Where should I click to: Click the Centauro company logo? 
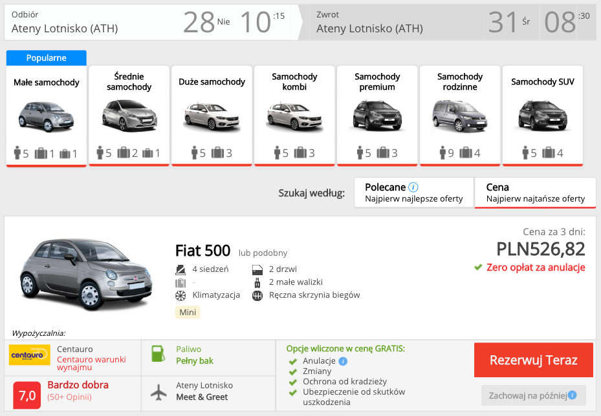click(30, 355)
